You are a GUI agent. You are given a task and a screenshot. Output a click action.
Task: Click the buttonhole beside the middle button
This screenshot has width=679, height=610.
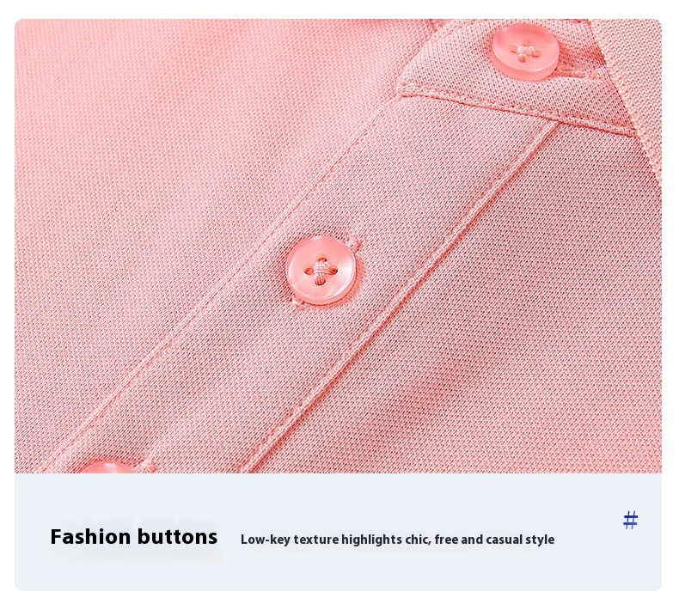(354, 245)
